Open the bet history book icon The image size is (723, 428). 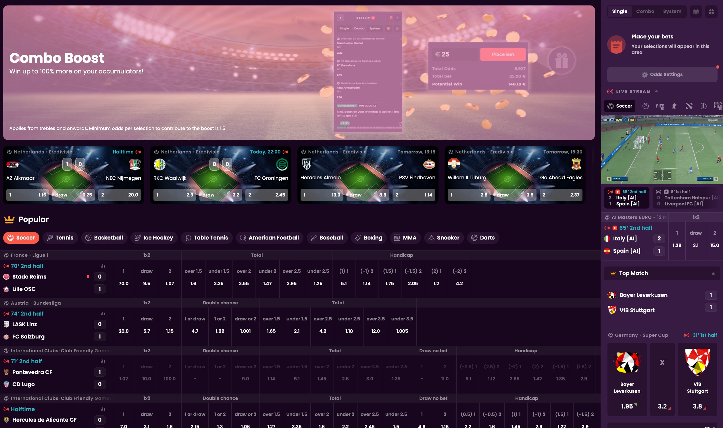(696, 11)
